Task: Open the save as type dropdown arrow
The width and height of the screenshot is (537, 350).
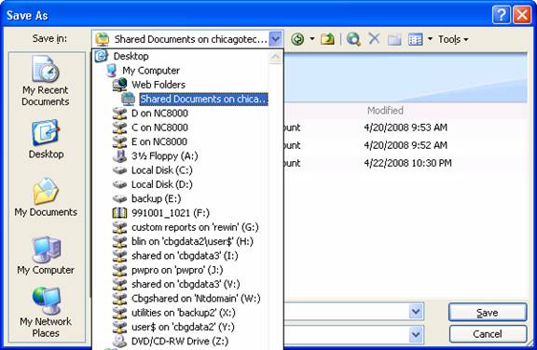Action: tap(416, 334)
